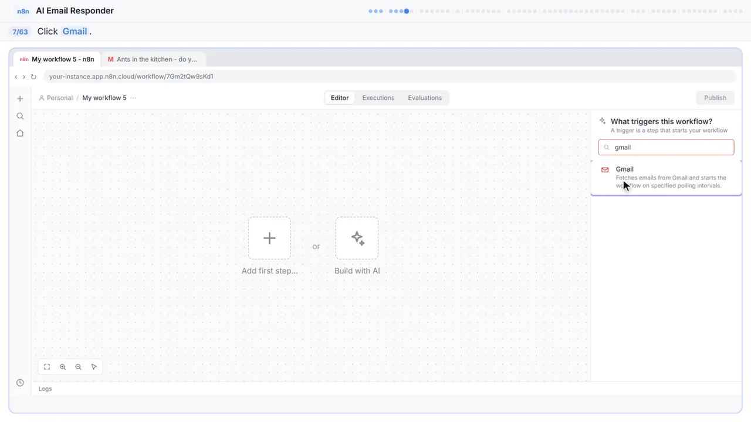751x422 pixels.
Task: Click the fit-to-view canvas icon
Action: click(47, 367)
